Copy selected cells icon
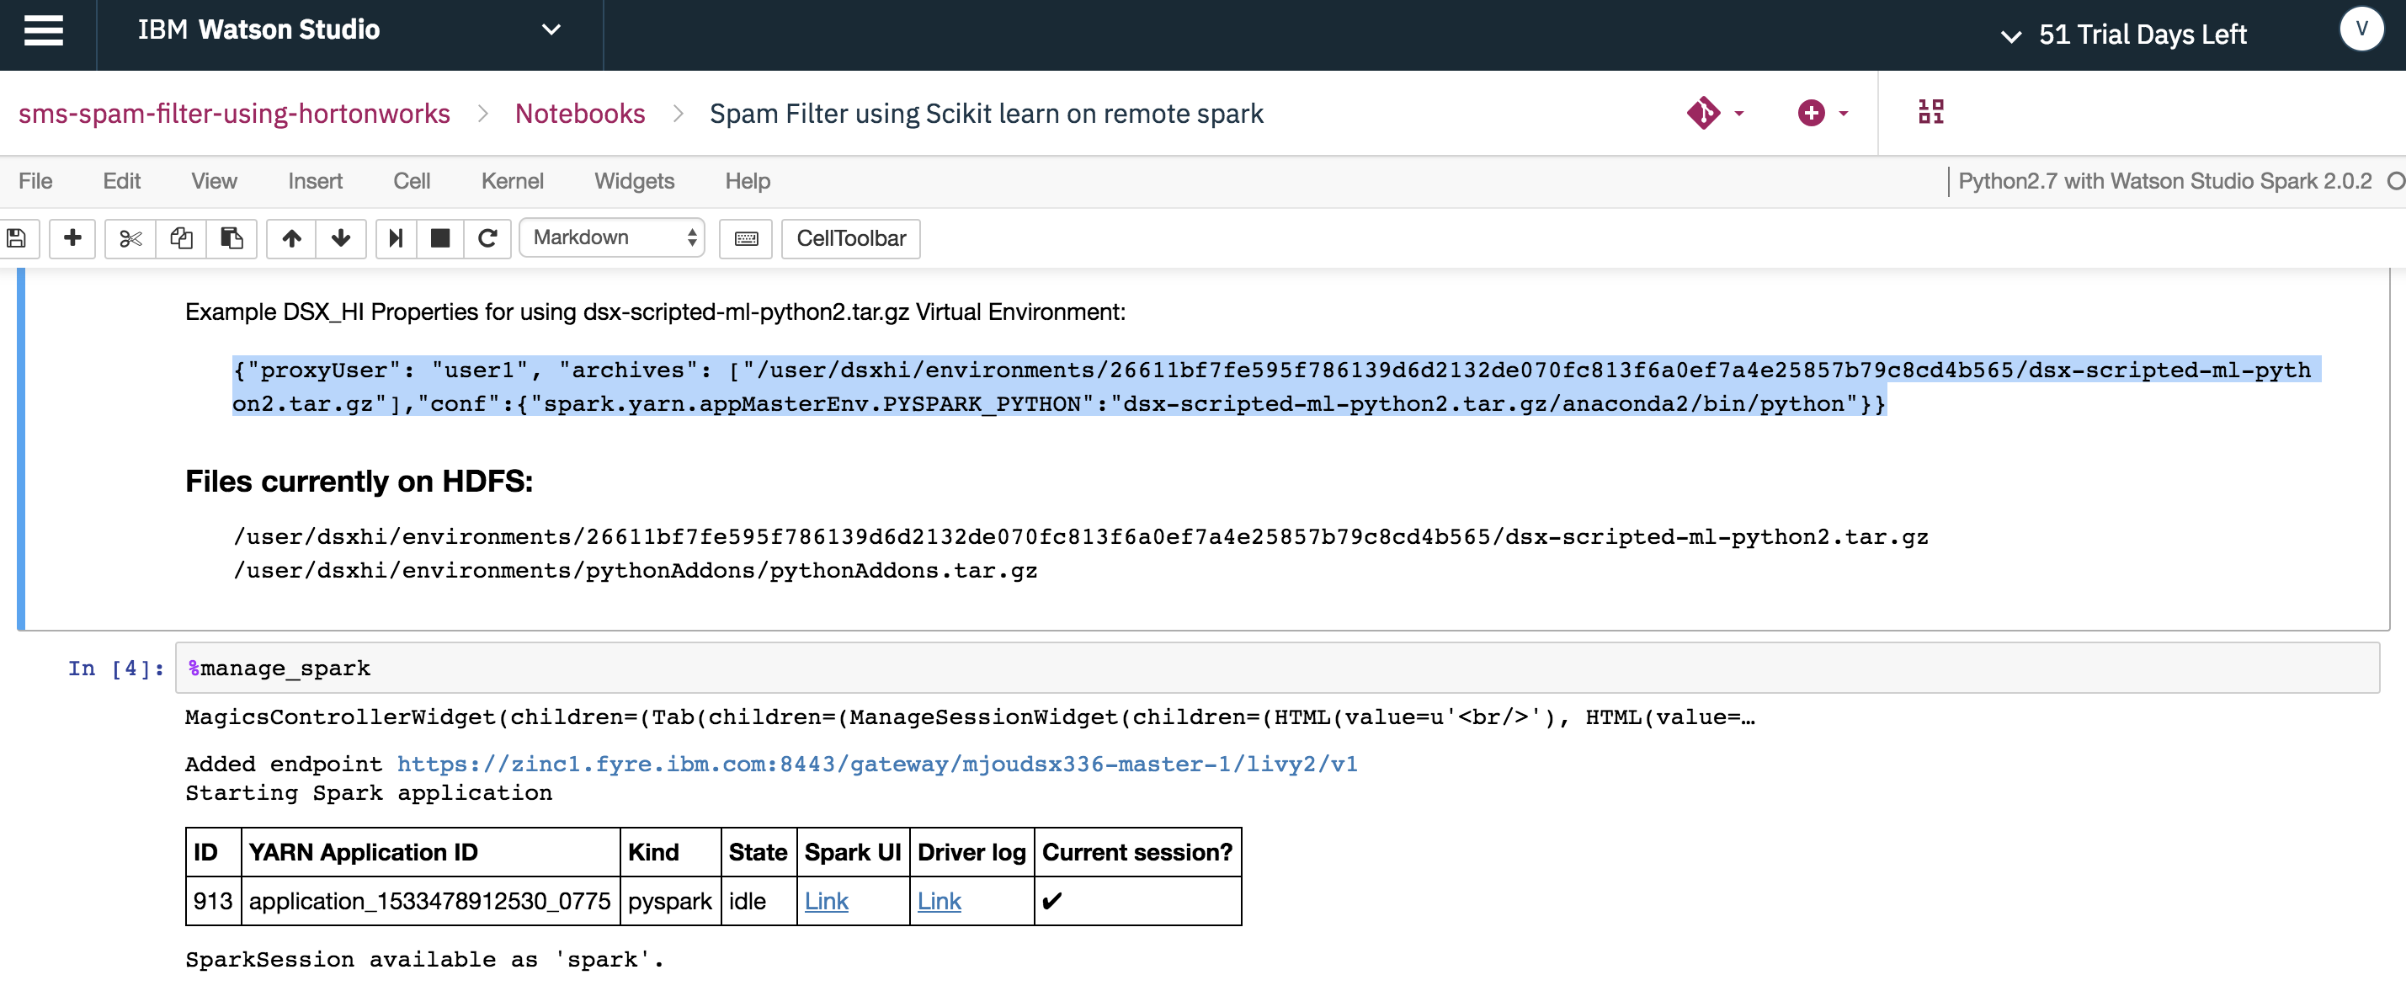Viewport: 2406px width, 1007px height. click(x=181, y=238)
